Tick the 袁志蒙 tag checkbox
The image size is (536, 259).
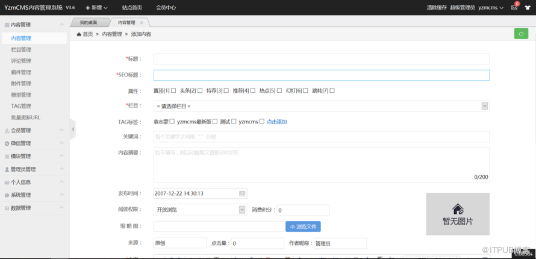(x=172, y=121)
